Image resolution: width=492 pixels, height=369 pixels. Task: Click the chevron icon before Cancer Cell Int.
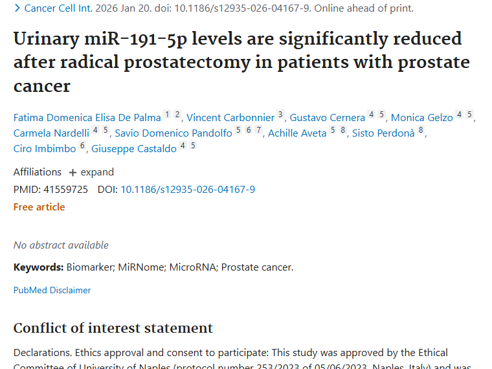pyautogui.click(x=17, y=8)
